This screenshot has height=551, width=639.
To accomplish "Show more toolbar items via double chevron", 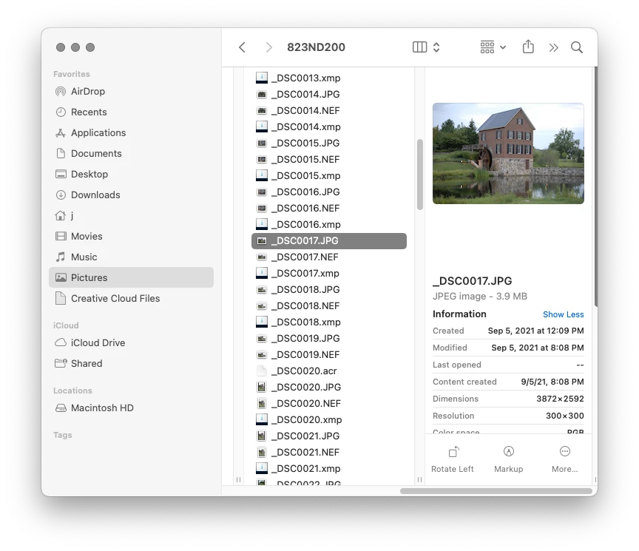I will pos(553,47).
